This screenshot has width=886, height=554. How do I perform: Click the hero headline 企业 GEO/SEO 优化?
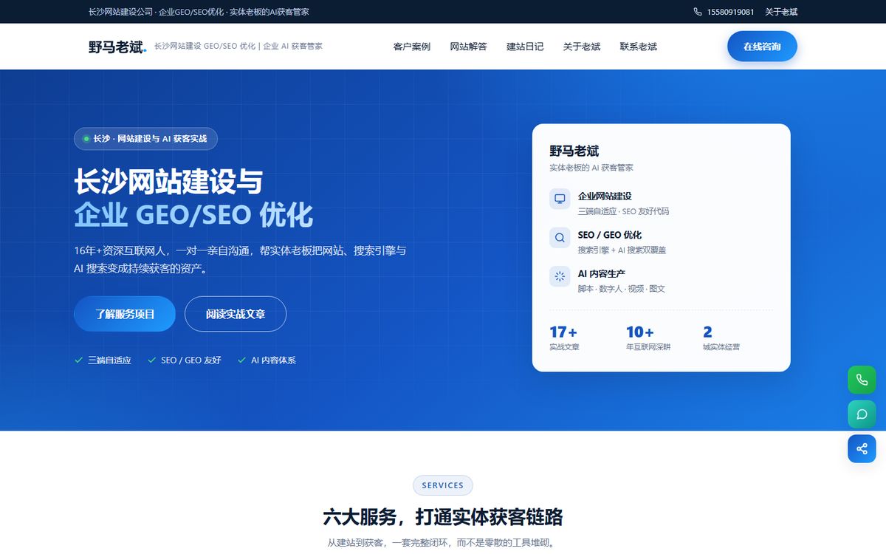click(193, 215)
